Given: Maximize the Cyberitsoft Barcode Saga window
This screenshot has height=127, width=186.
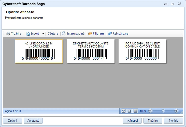Looking at the screenshot, I should click(x=172, y=4).
